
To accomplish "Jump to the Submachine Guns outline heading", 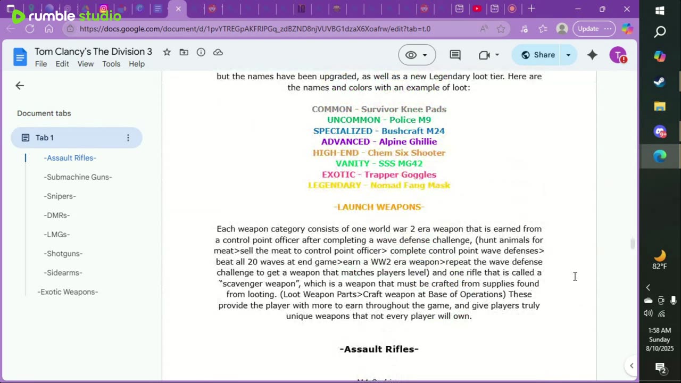I will coord(78,177).
